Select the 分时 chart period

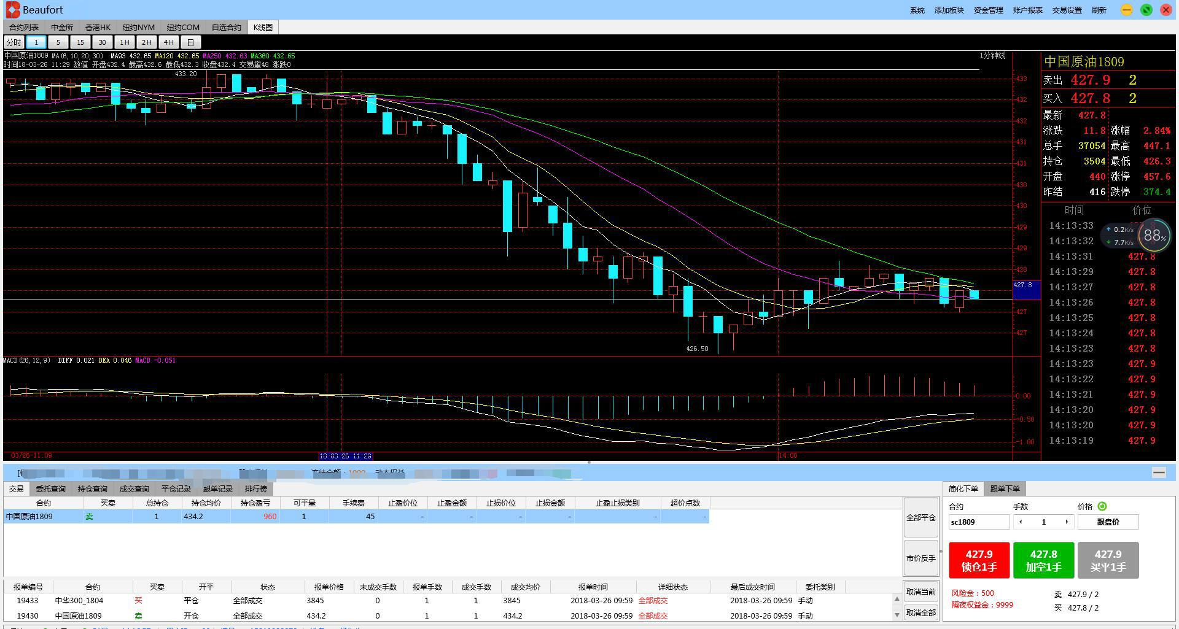click(x=14, y=42)
